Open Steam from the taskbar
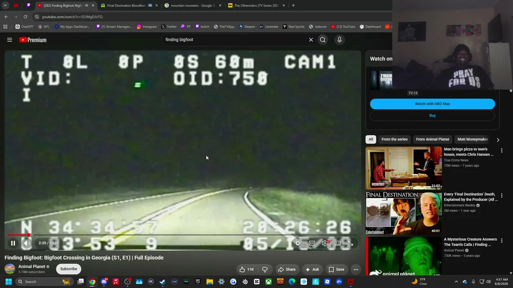This screenshot has height=288, width=513. (162, 282)
